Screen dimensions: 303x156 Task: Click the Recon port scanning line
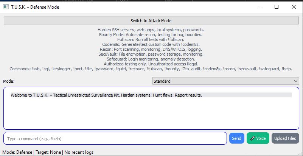[x=151, y=49]
